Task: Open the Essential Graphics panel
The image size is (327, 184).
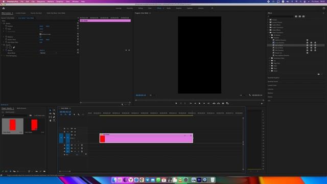Action: click(274, 78)
